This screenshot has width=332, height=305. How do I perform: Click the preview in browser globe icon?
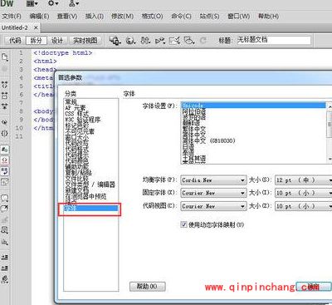(x=130, y=41)
